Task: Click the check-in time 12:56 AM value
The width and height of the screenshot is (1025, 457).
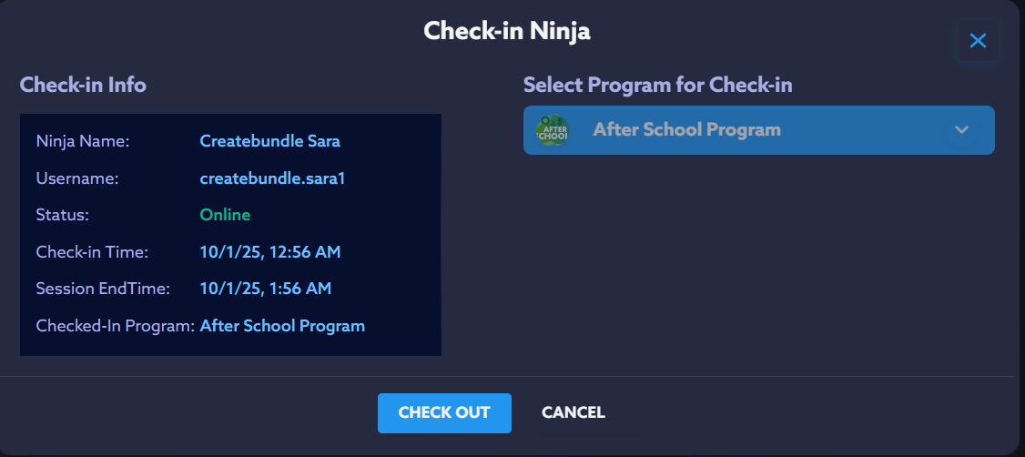Action: pos(269,252)
